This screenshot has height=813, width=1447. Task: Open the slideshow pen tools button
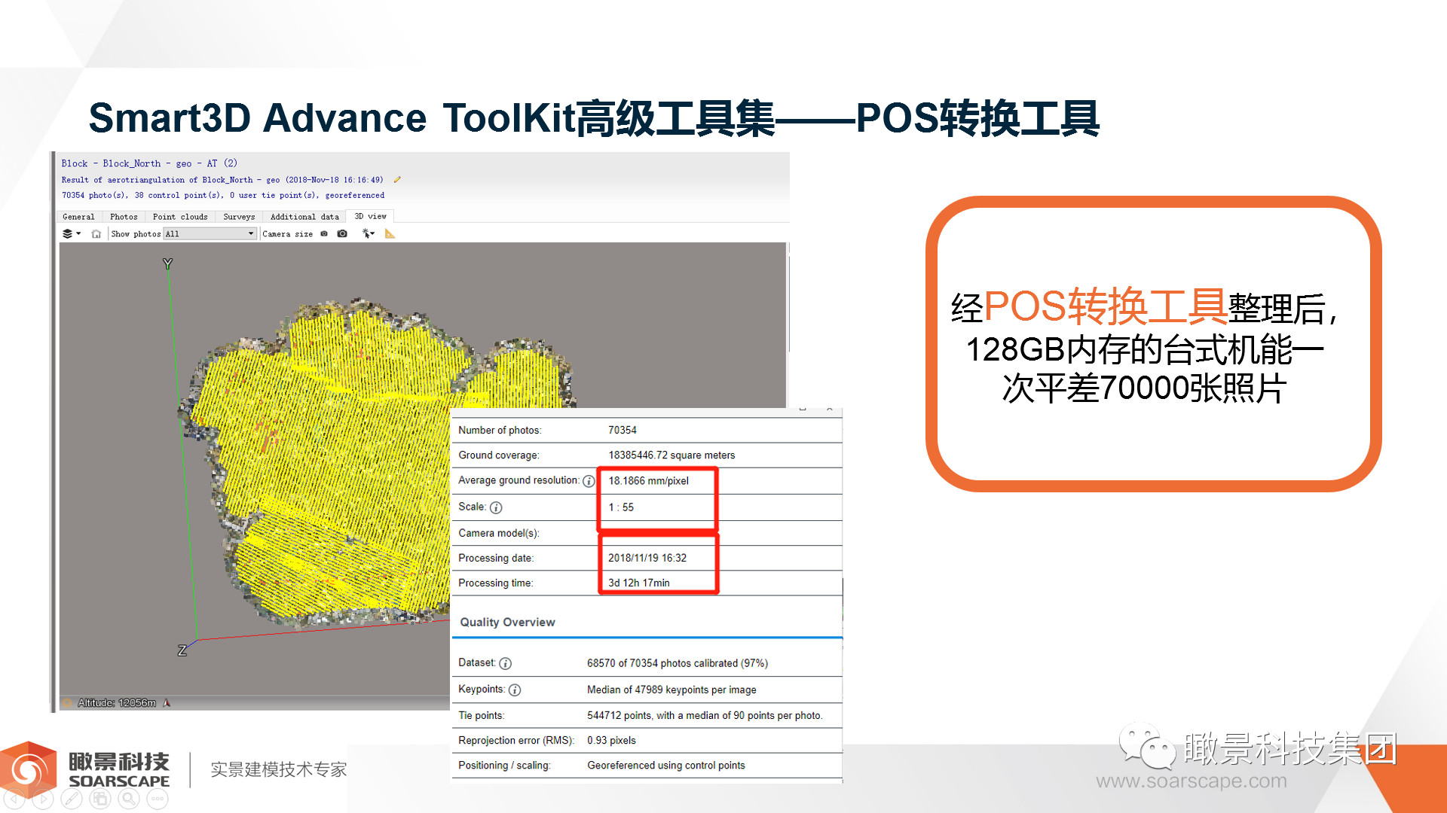(x=71, y=799)
